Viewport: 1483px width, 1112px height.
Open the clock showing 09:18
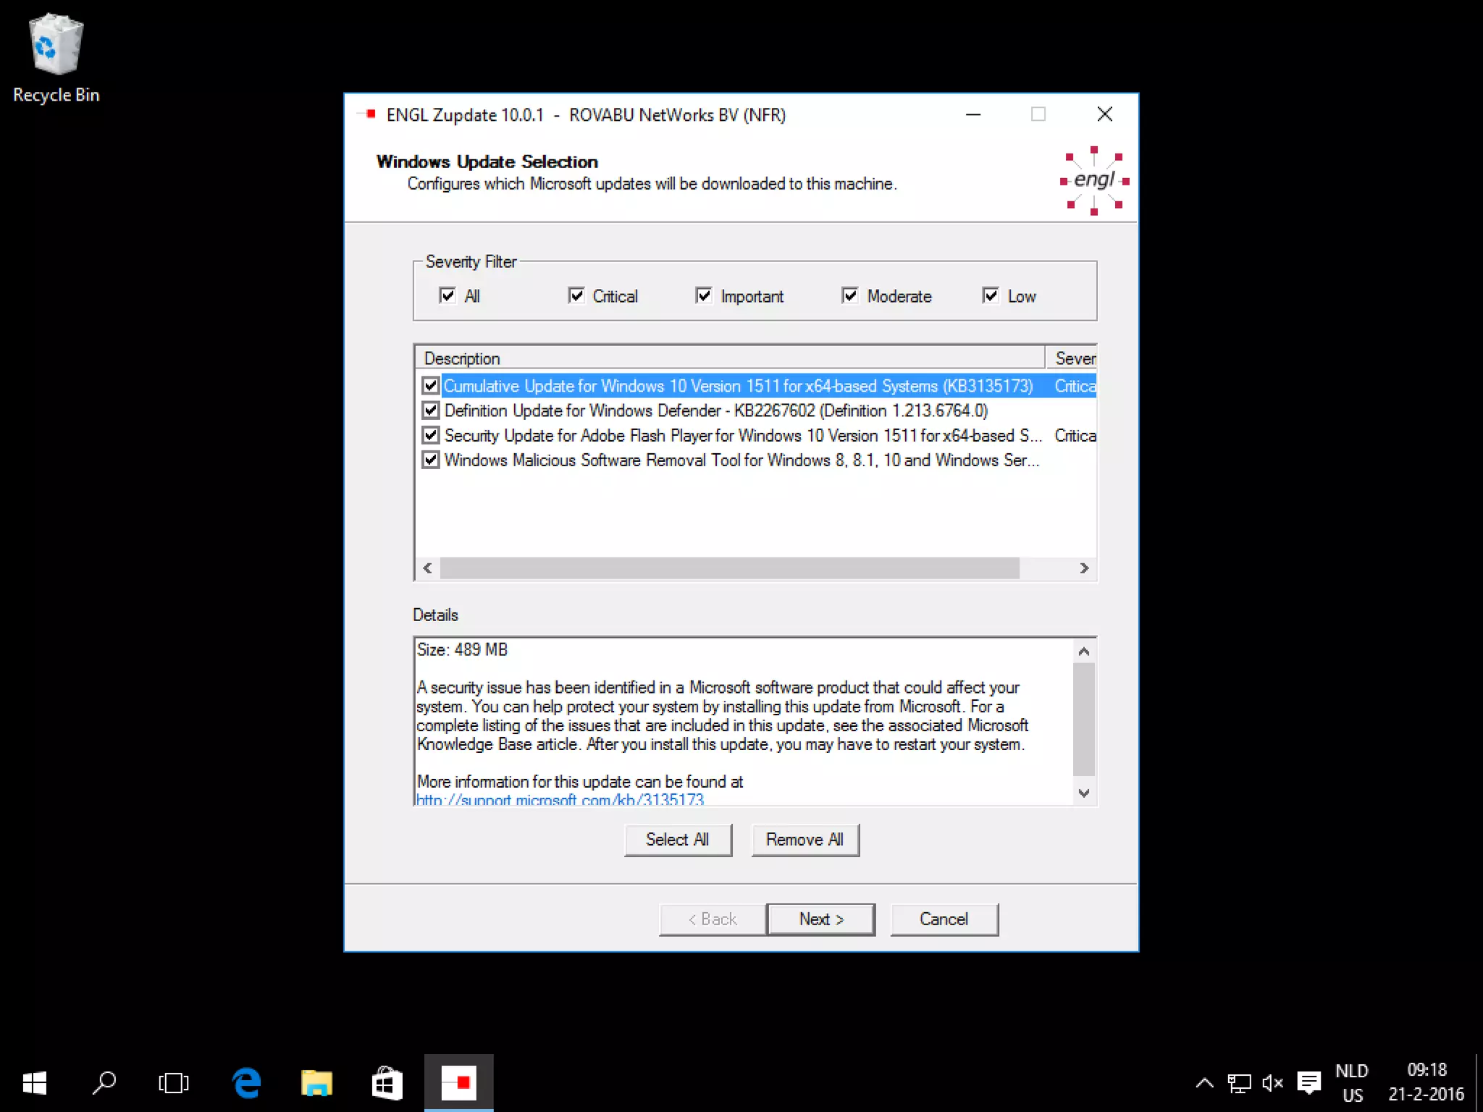coord(1426,1083)
